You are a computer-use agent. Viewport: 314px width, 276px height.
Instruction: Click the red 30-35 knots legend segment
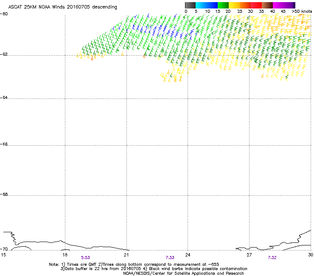[256, 5]
